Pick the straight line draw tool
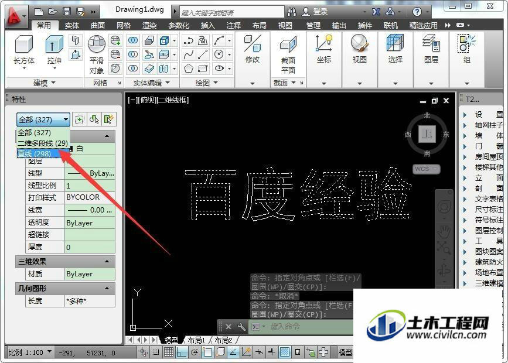This screenshot has height=363, width=508. [203, 54]
